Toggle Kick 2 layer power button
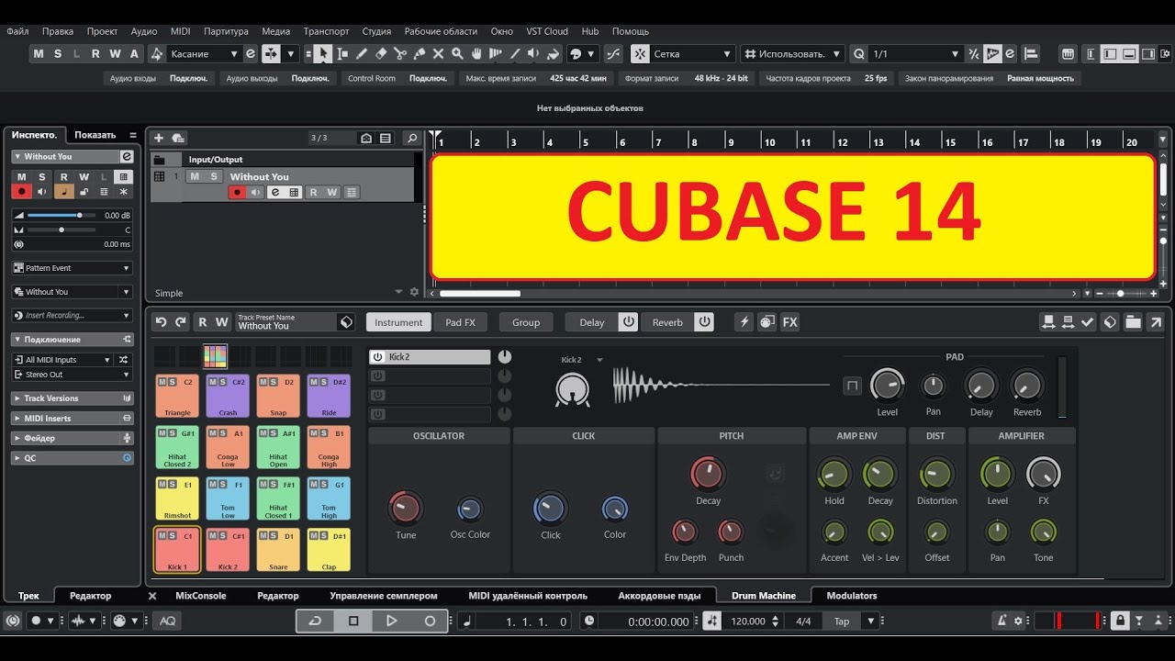Screen dimensions: 1175x661 click(x=377, y=357)
